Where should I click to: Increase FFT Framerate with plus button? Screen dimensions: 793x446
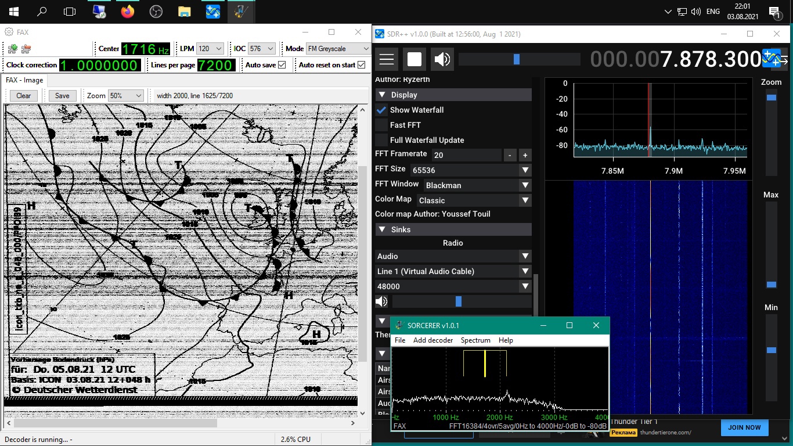pos(525,155)
